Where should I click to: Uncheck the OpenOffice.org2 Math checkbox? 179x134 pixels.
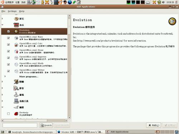click(8, 64)
